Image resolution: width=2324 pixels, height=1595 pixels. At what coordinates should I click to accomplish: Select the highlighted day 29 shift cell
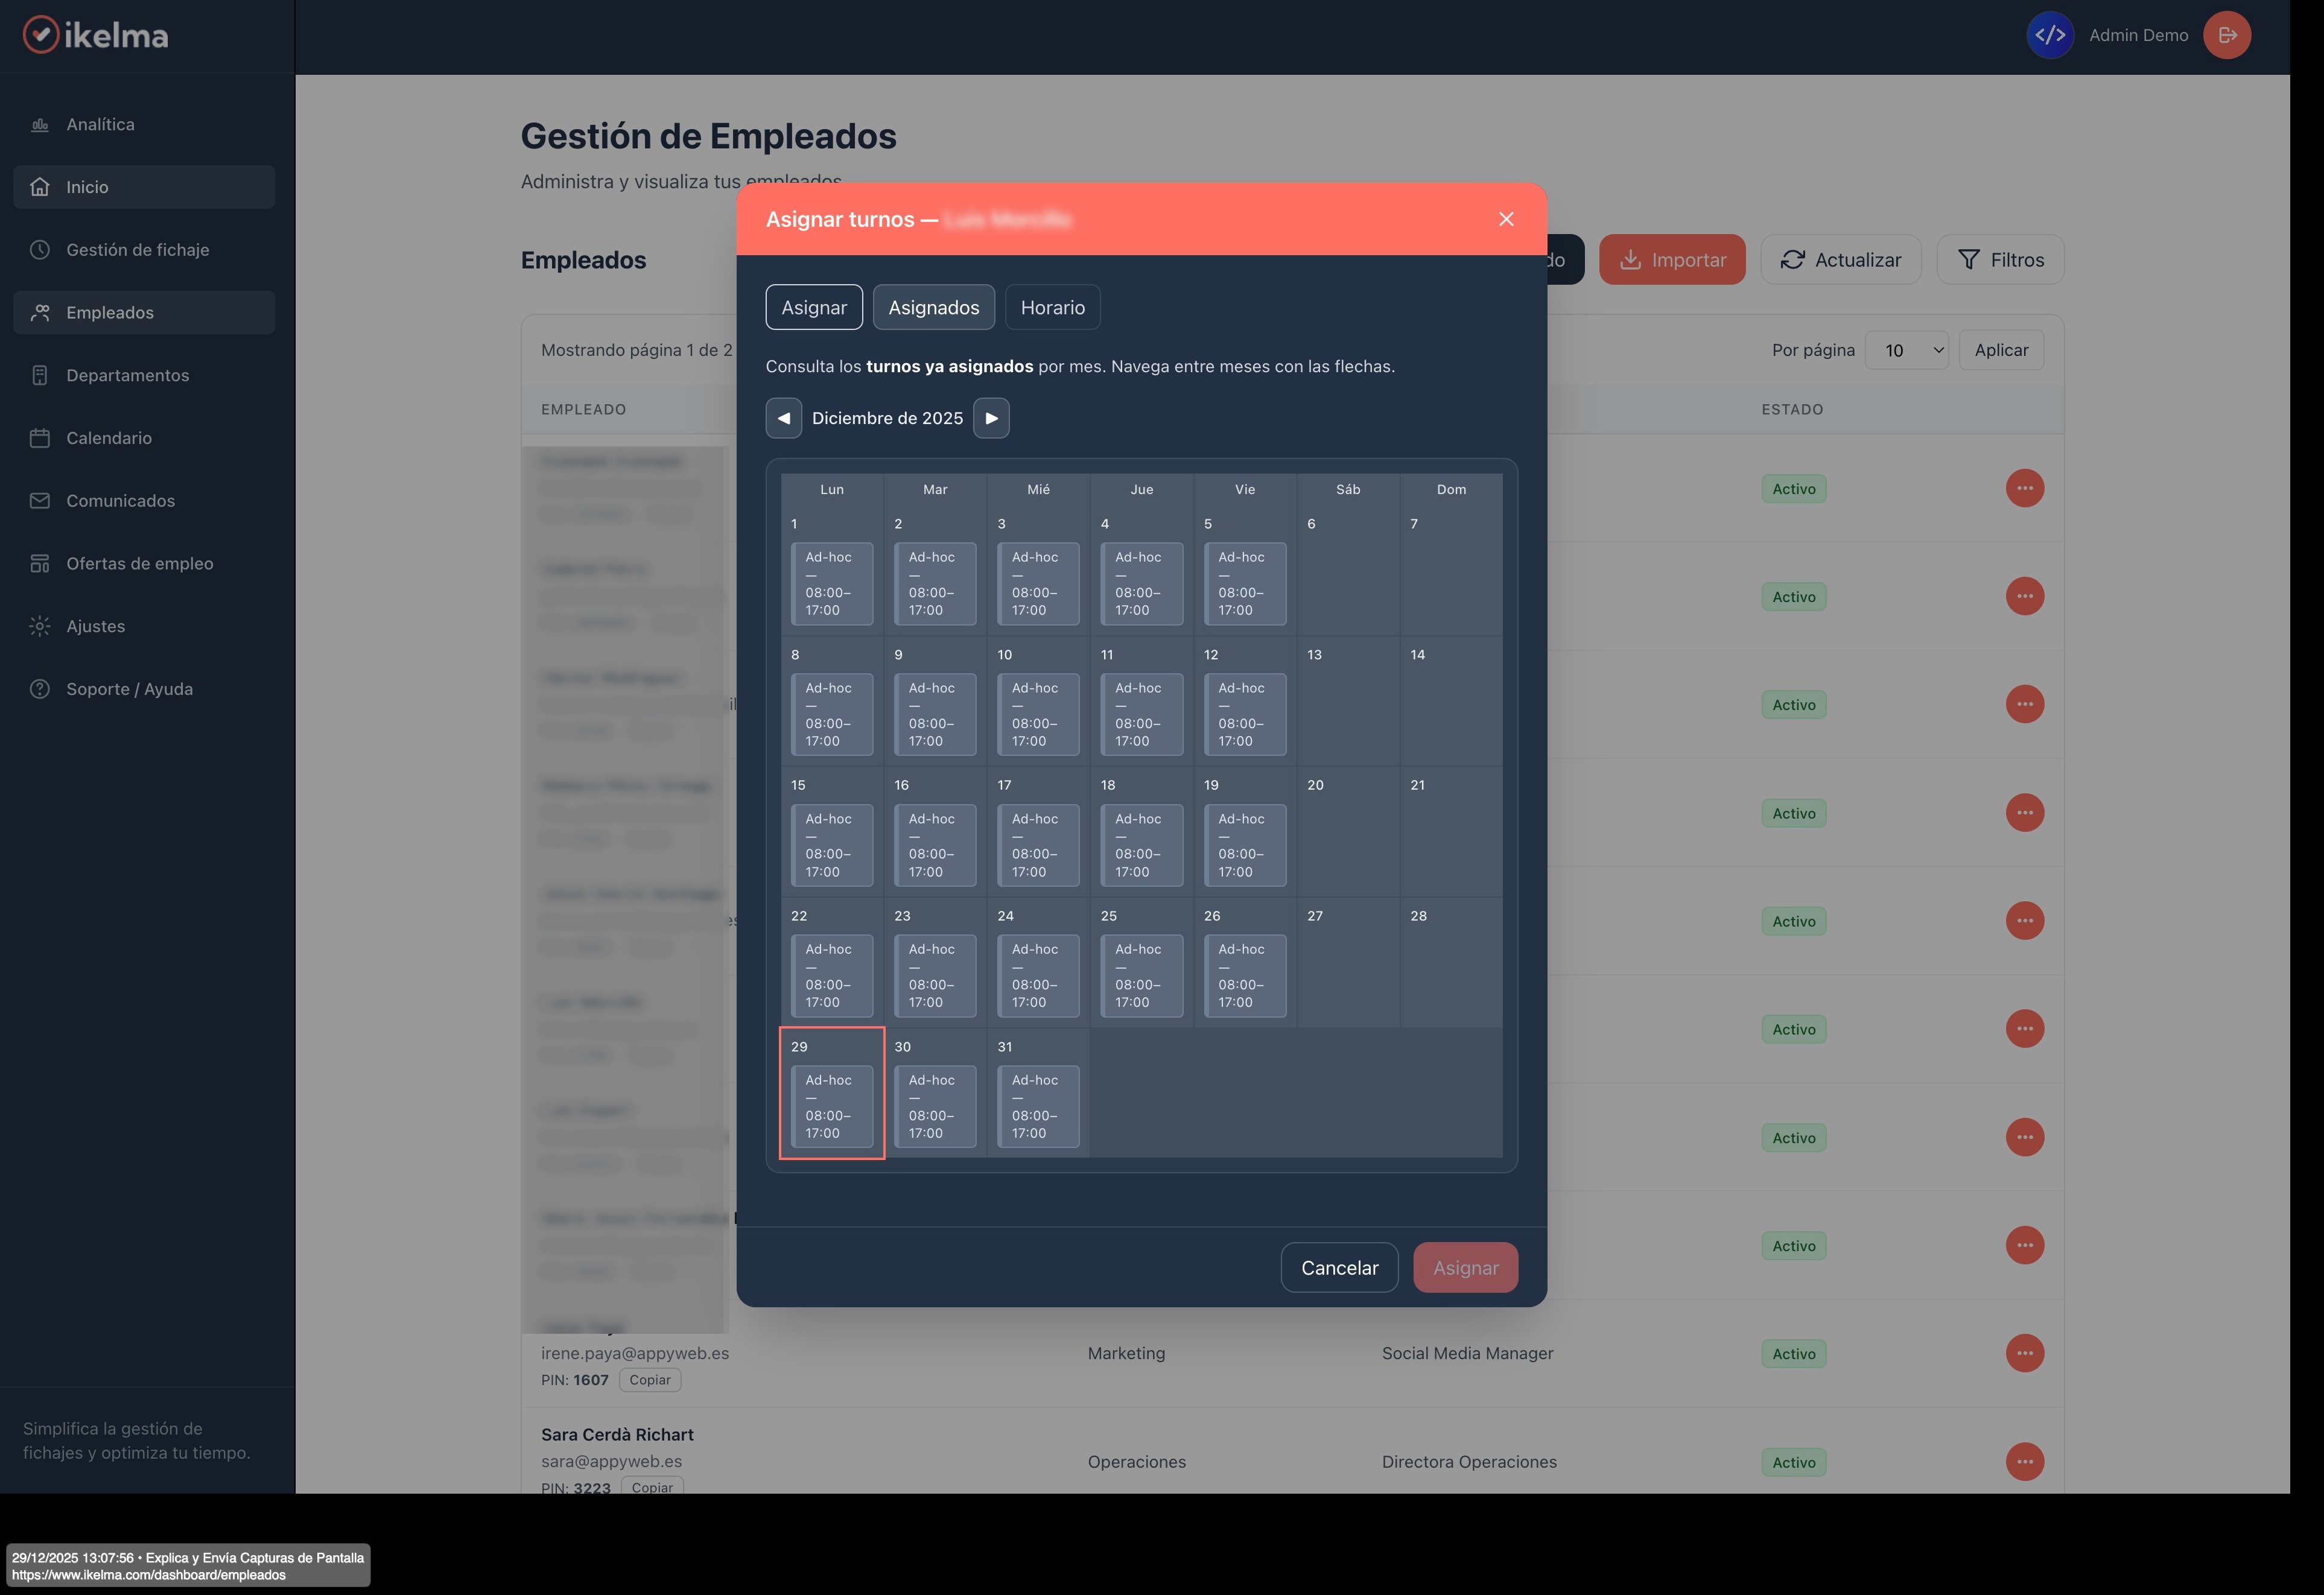[831, 1105]
